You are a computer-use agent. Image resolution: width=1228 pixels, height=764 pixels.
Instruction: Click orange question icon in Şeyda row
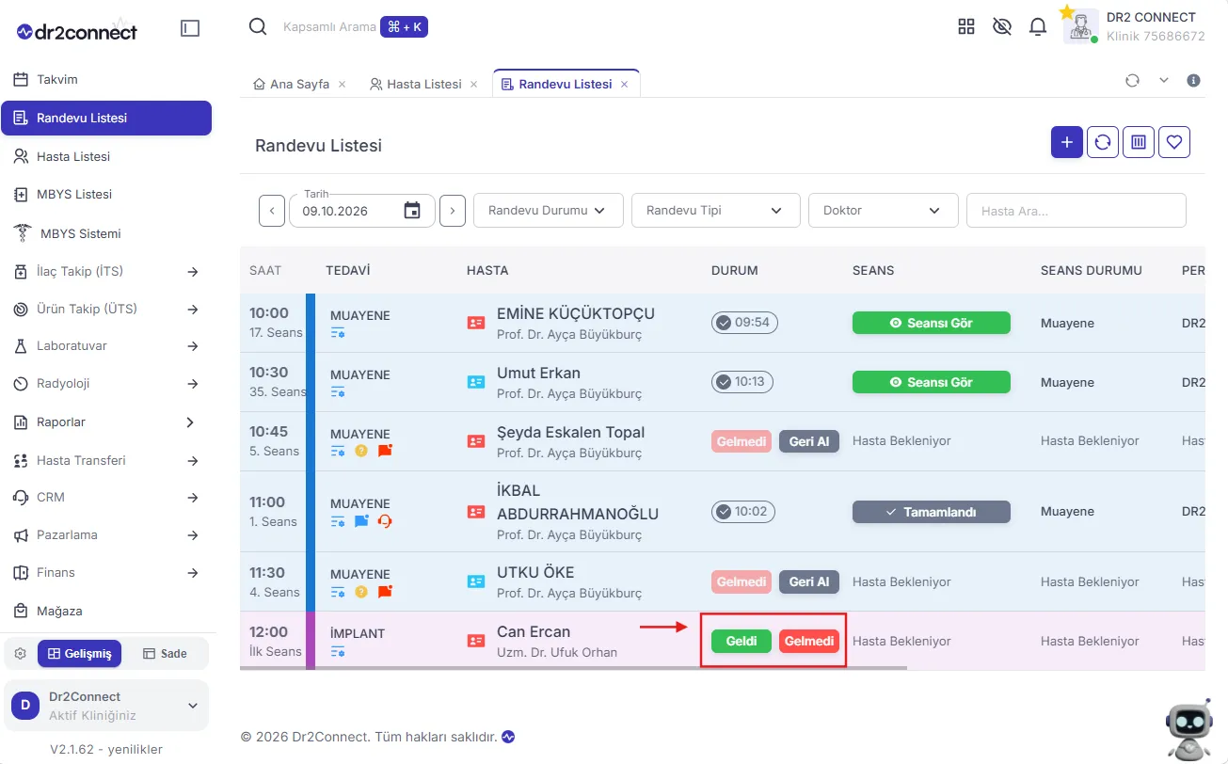361,451
